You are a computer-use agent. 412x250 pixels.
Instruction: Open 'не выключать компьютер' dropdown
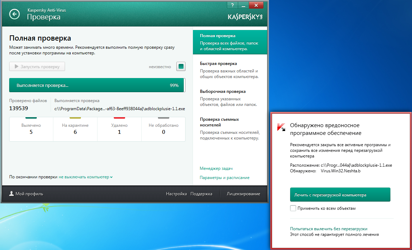point(86,177)
